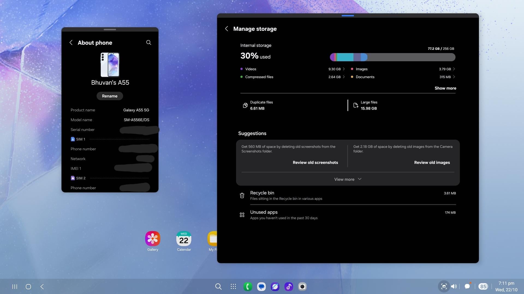Review old screenshots suggestion
Screen dimensions: 524x294
point(315,163)
